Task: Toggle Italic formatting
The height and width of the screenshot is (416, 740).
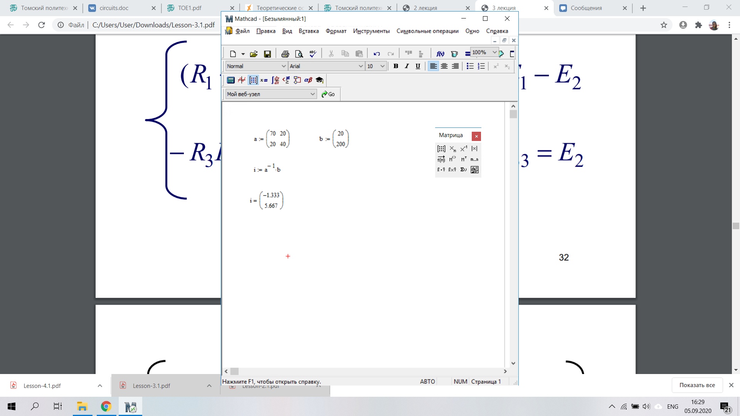Action: click(x=407, y=66)
